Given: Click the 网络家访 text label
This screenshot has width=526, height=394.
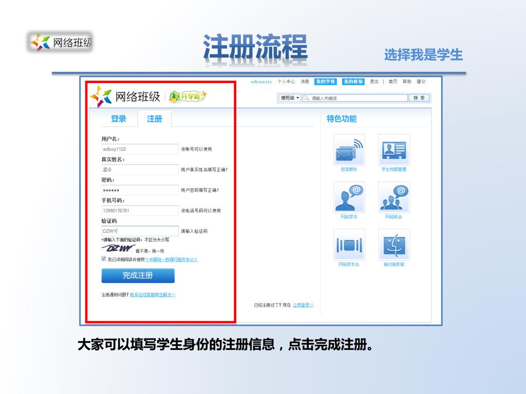Looking at the screenshot, I should (349, 217).
